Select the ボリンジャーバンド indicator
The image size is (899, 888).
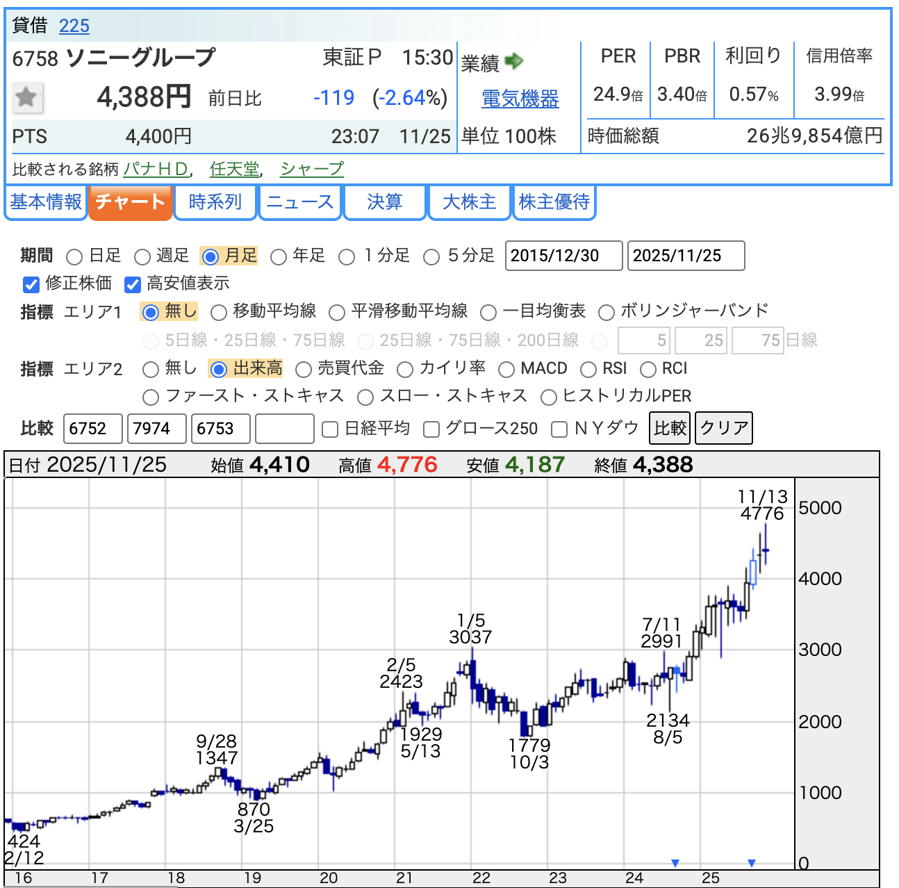(x=607, y=312)
